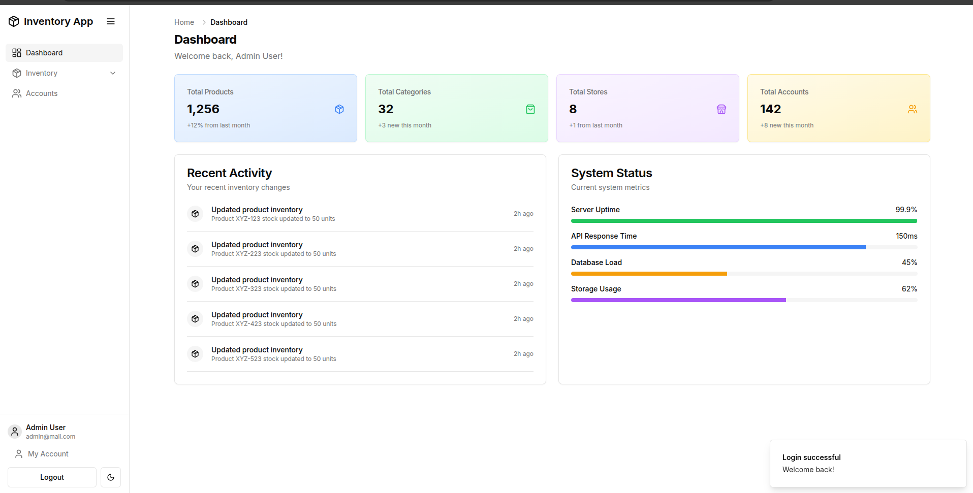This screenshot has height=493, width=973.
Task: Click the orange users icon on Total Accounts card
Action: point(913,109)
